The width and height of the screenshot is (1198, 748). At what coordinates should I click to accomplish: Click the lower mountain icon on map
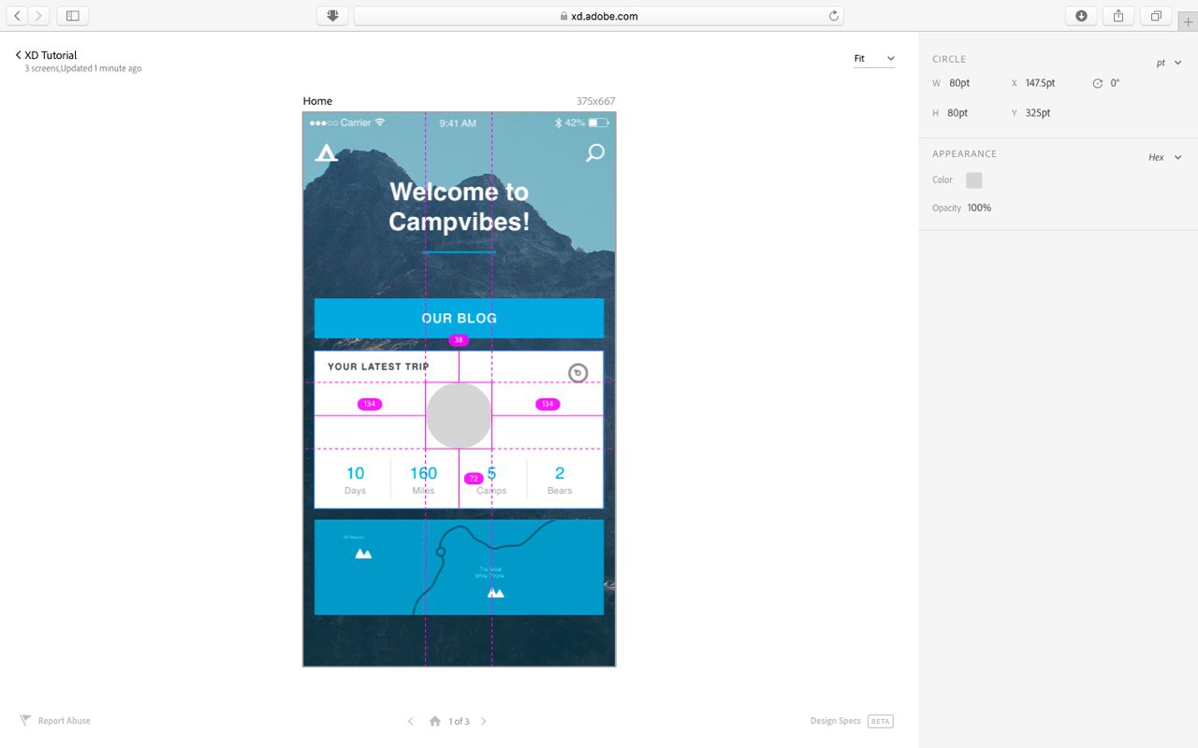(x=496, y=593)
